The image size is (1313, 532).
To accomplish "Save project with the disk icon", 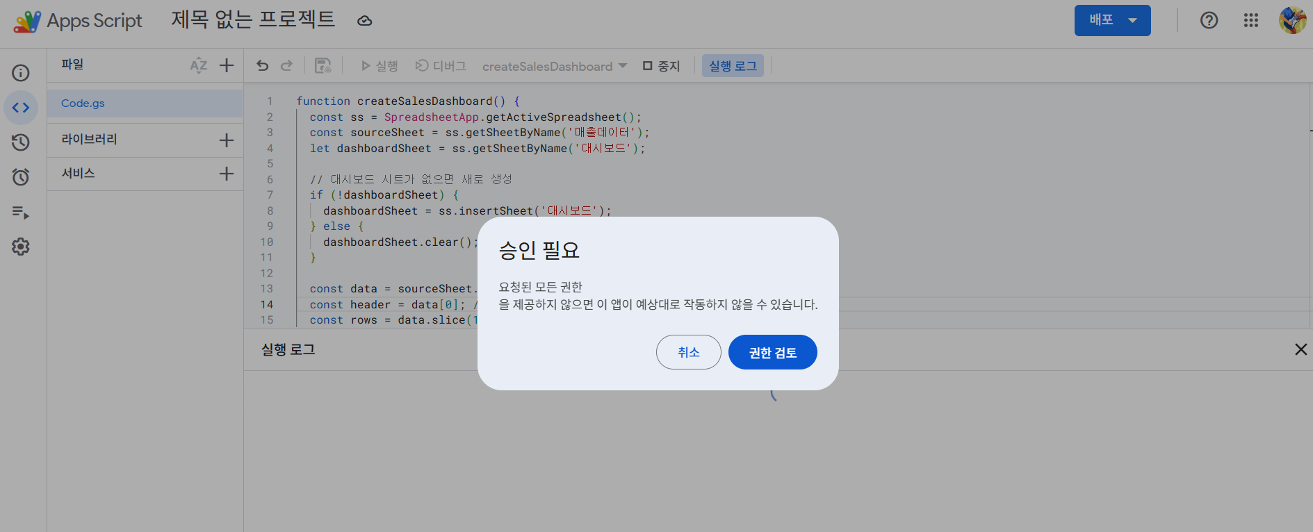I will pos(323,66).
